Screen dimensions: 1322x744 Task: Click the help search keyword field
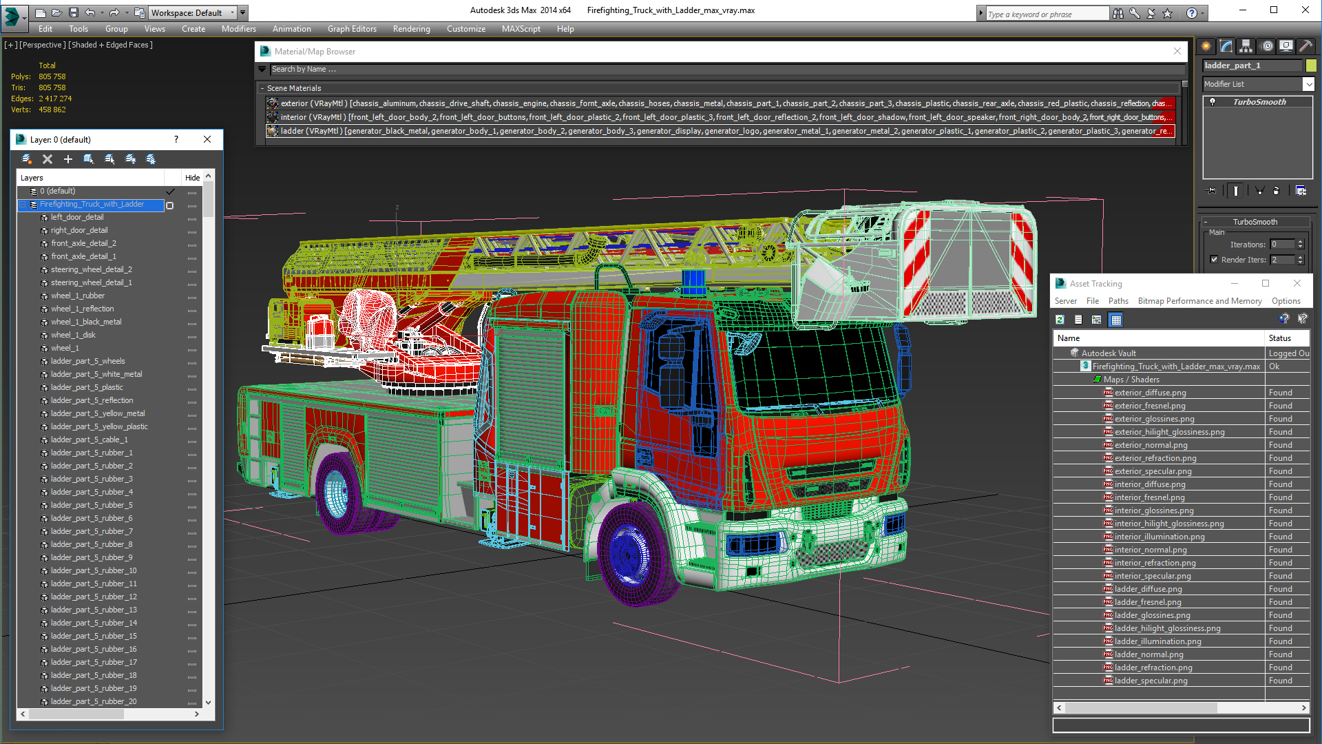pos(1047,14)
